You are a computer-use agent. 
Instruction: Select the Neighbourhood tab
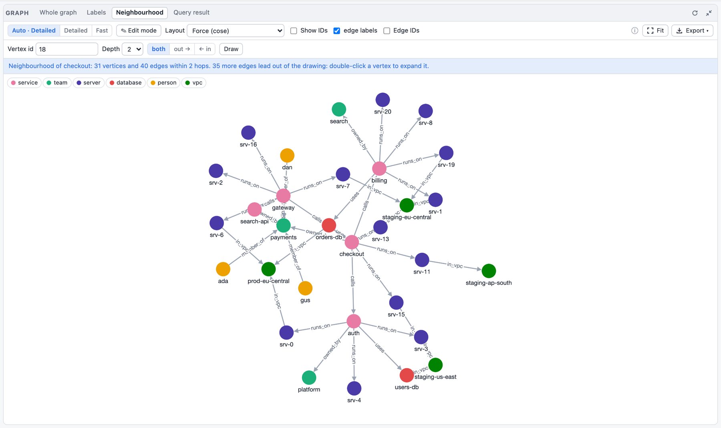click(140, 12)
